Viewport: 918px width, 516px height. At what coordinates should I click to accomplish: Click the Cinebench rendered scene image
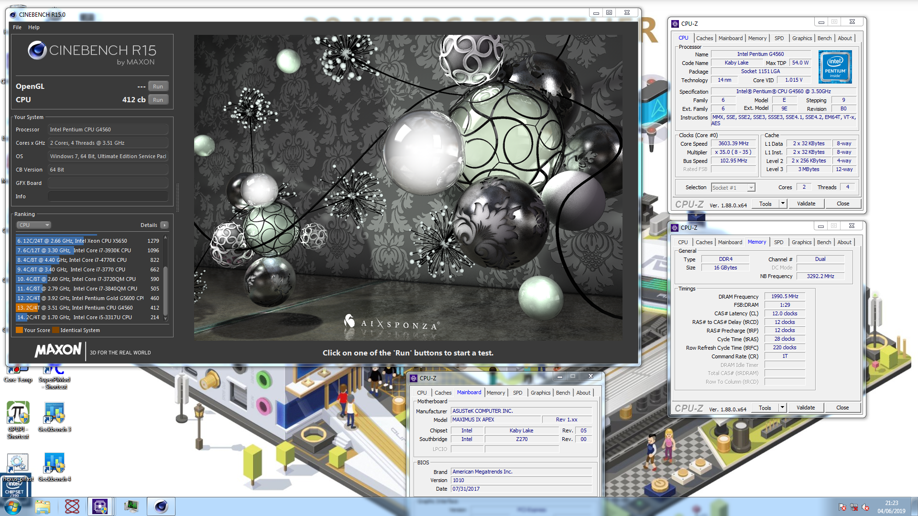[x=408, y=187]
